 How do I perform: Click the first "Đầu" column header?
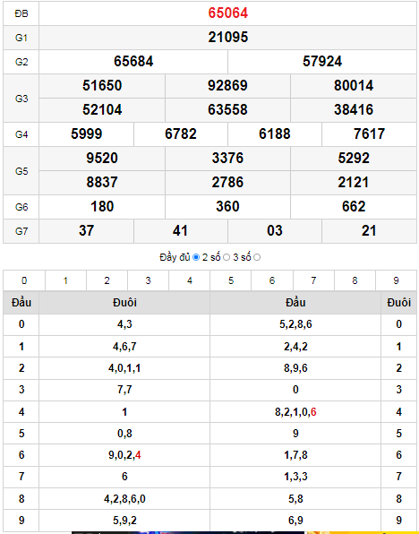(x=21, y=303)
